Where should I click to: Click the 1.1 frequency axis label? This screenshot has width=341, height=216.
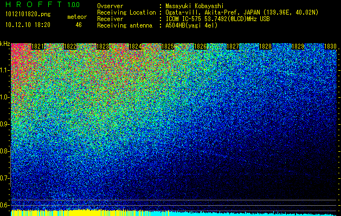coord(5,70)
